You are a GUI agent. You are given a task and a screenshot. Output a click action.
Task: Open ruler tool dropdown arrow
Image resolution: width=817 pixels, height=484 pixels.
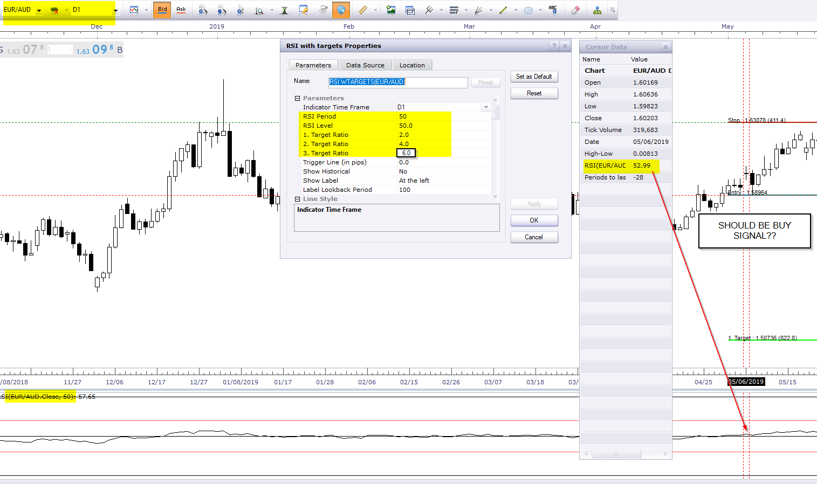pos(375,10)
